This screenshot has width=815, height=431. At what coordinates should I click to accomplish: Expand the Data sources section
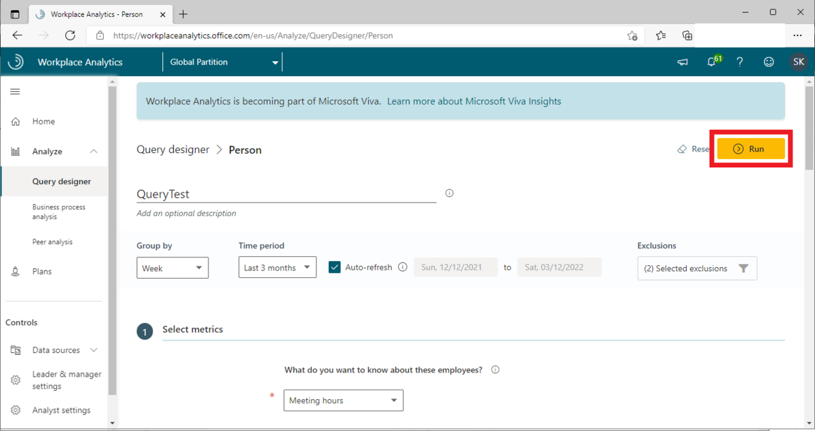coord(94,350)
